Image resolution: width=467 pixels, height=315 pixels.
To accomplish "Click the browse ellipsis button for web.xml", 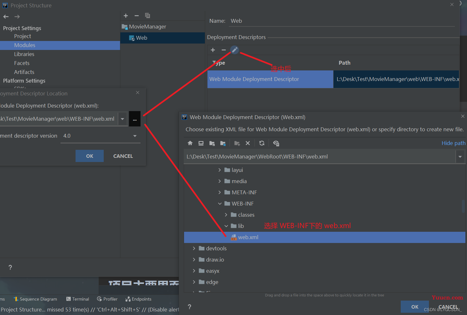I will tap(135, 119).
